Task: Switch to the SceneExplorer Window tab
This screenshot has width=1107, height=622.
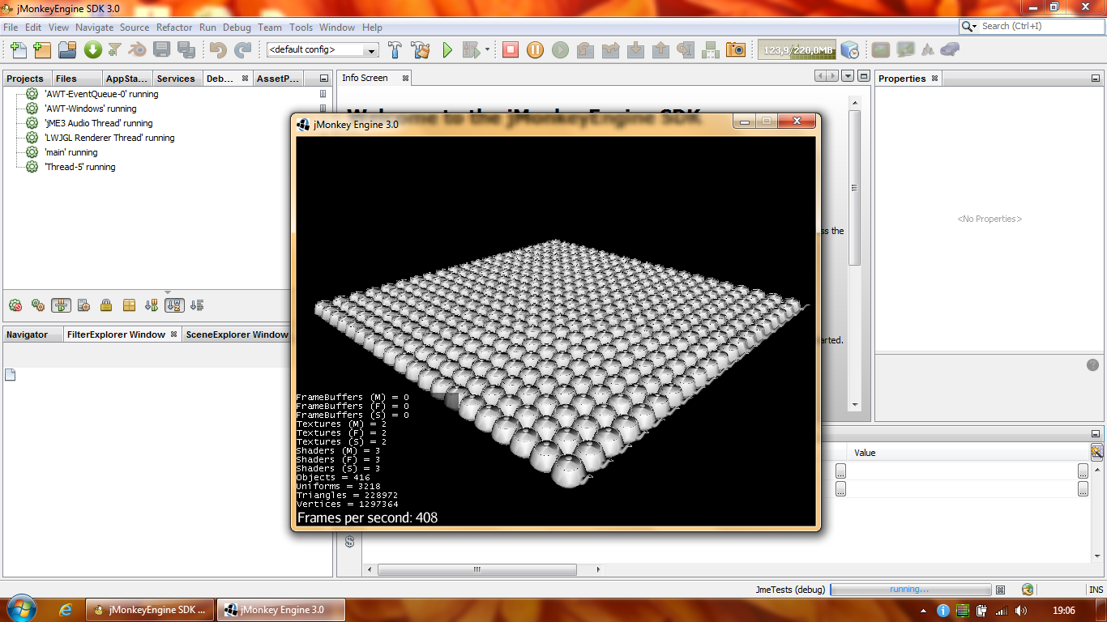Action: point(237,334)
